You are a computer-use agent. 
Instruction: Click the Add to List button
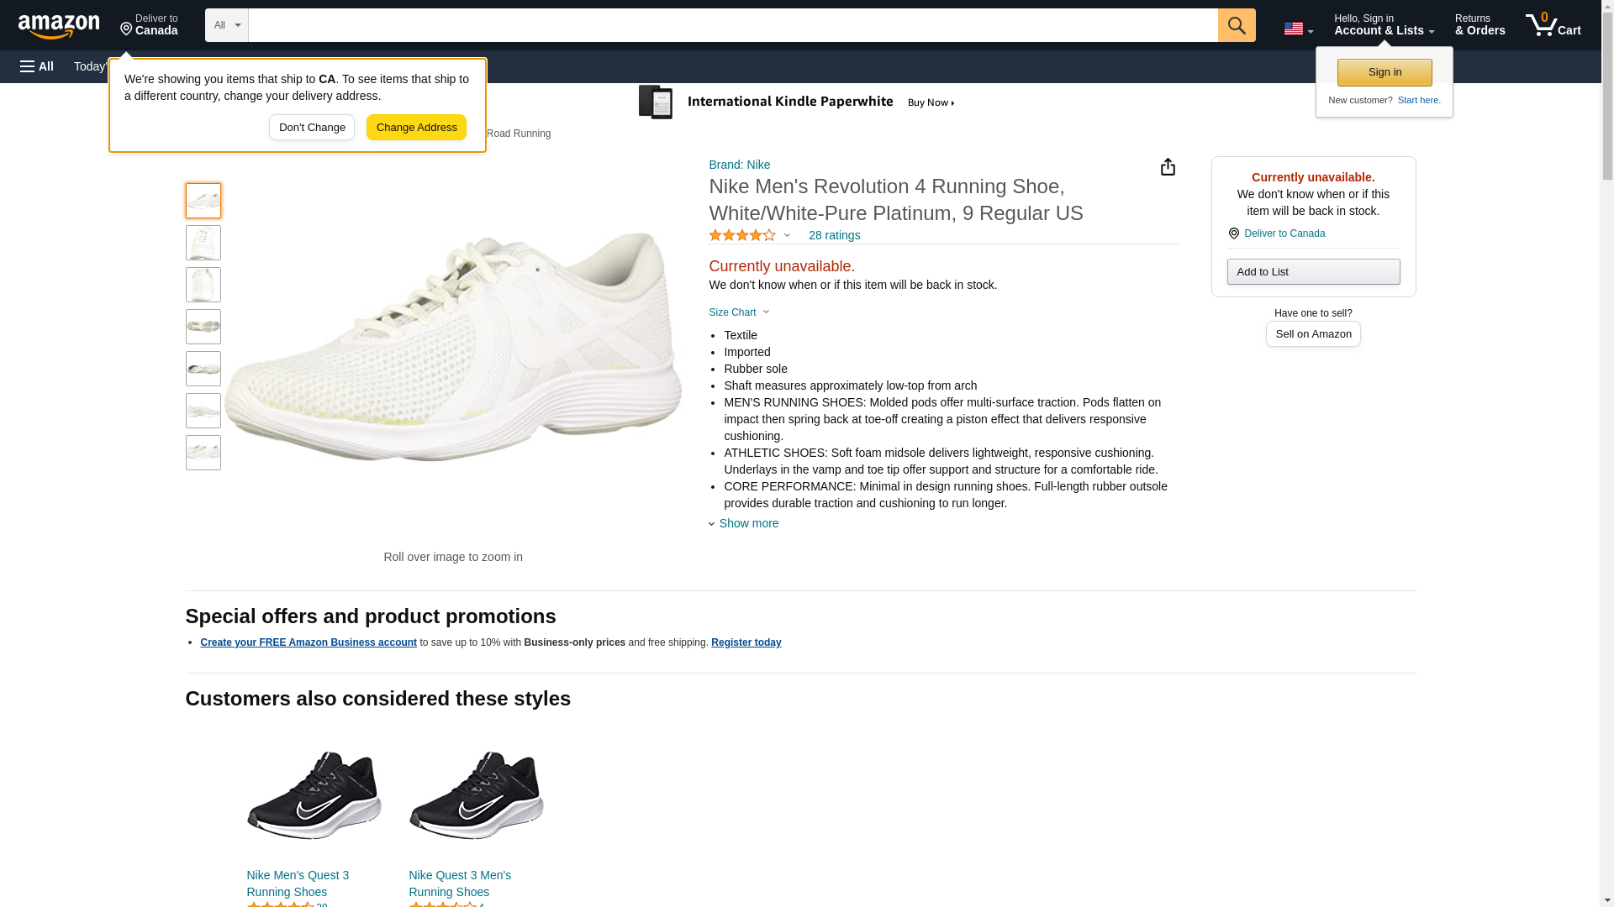click(x=1313, y=272)
